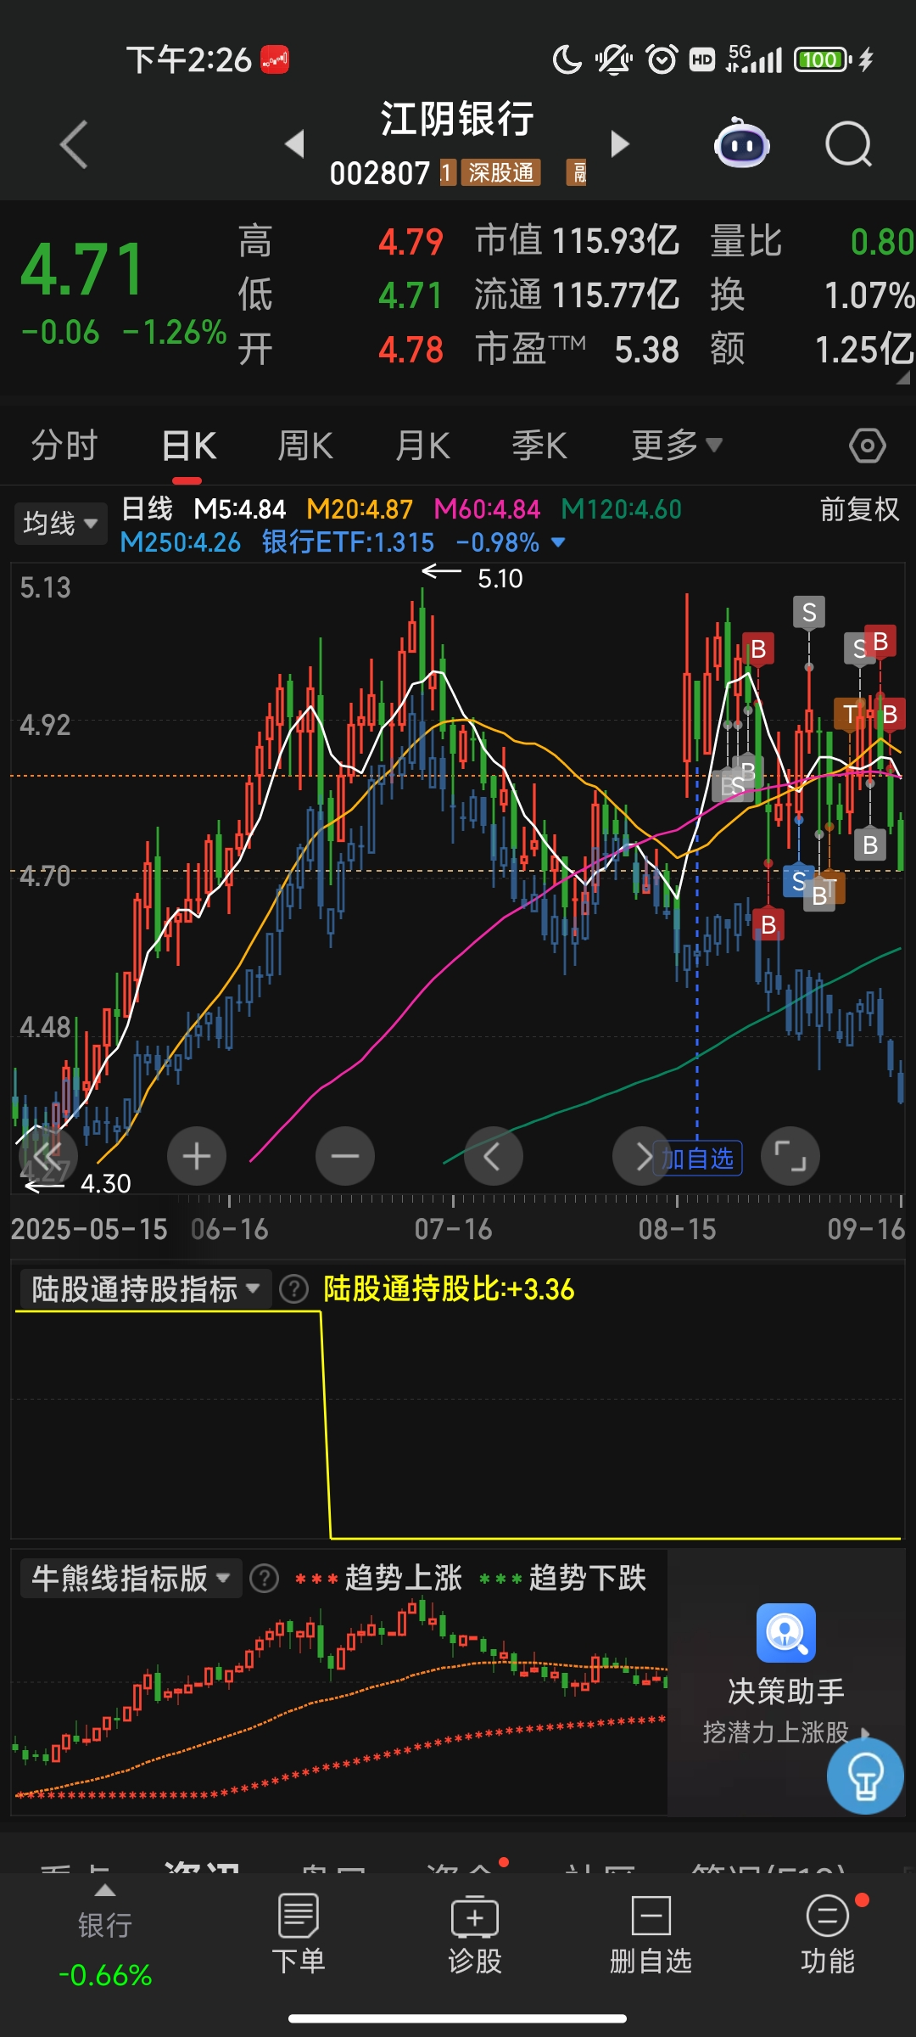Tap the search magnifier icon

tap(848, 144)
